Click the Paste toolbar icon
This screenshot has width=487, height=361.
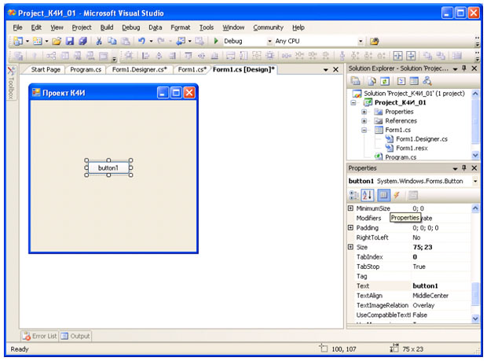pyautogui.click(x=125, y=41)
